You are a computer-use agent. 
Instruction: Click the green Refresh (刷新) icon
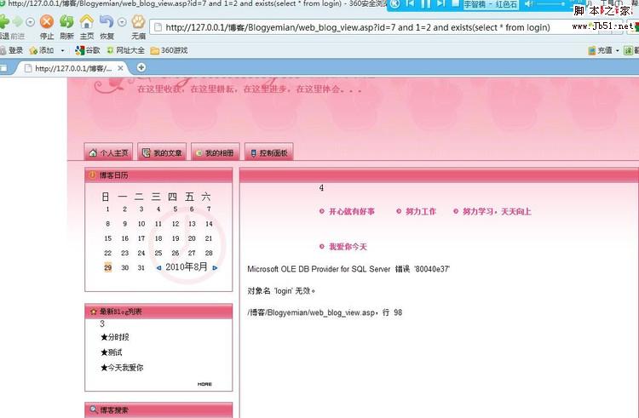(x=66, y=21)
